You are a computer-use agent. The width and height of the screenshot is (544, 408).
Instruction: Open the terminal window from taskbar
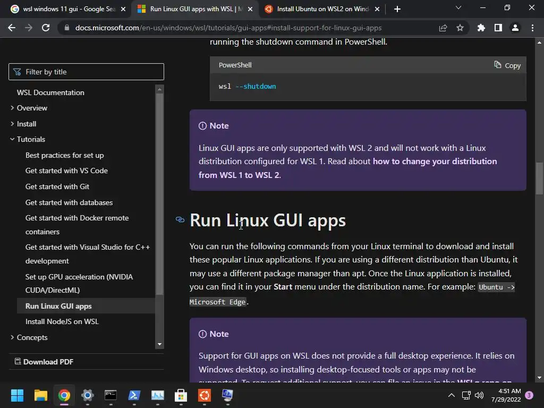point(110,395)
